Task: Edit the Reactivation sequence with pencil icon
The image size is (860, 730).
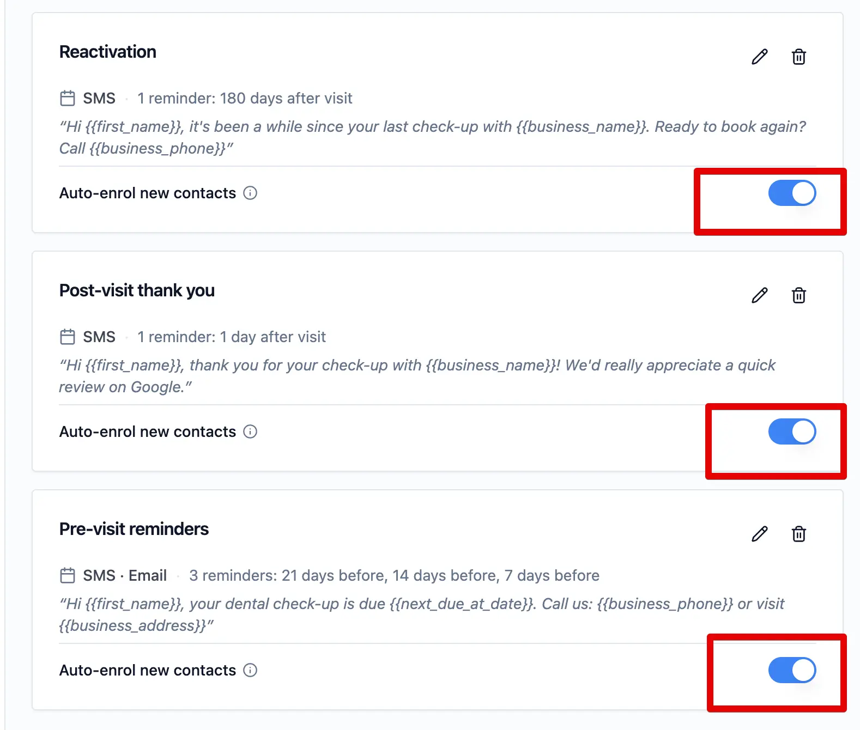Action: click(760, 57)
